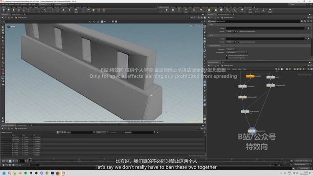The image size is (313, 176).
Task: Select the Spray Paint shelf tool
Action: pyautogui.click(x=64, y=10)
